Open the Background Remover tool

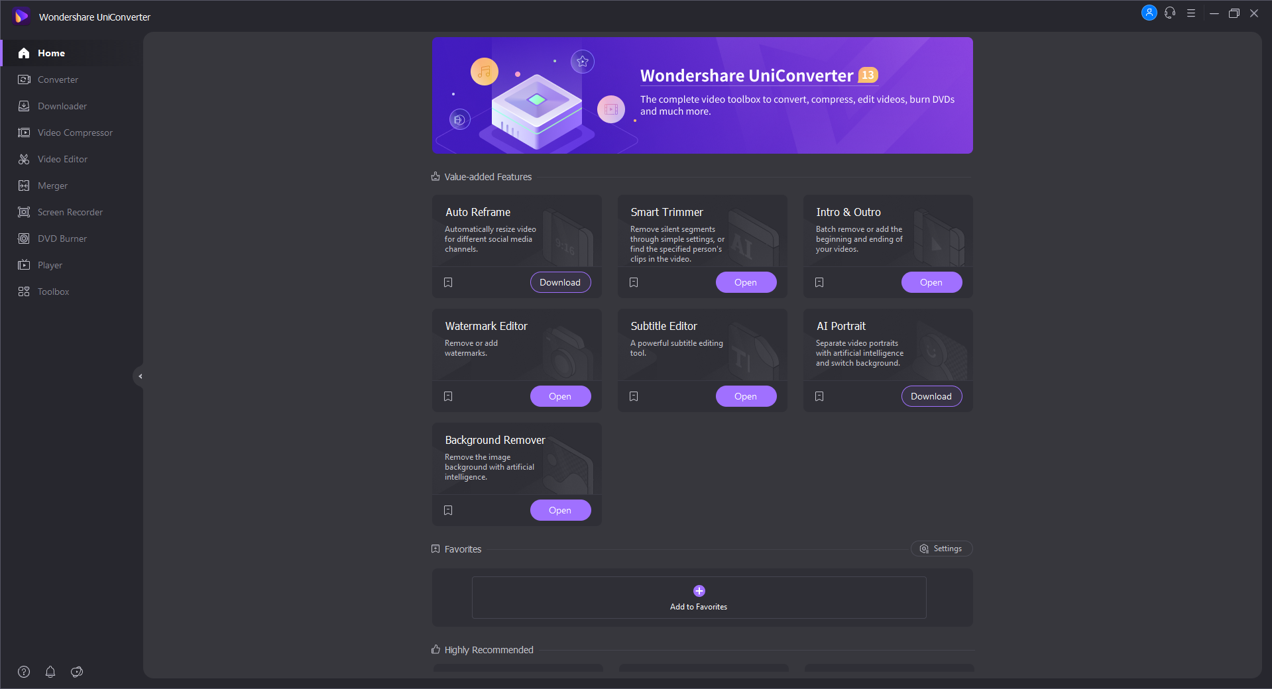(560, 510)
